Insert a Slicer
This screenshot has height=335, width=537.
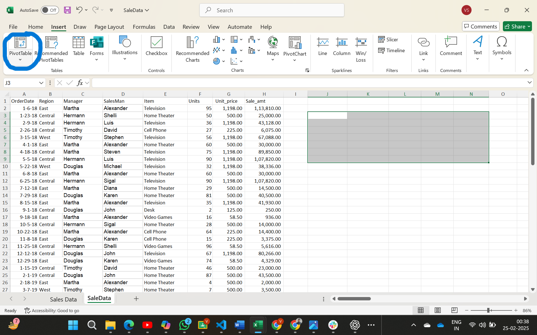(389, 39)
